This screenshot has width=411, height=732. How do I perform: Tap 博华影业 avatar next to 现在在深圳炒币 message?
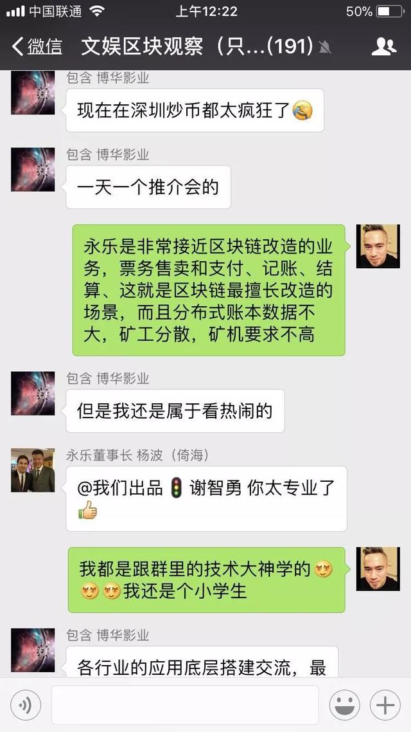point(33,93)
